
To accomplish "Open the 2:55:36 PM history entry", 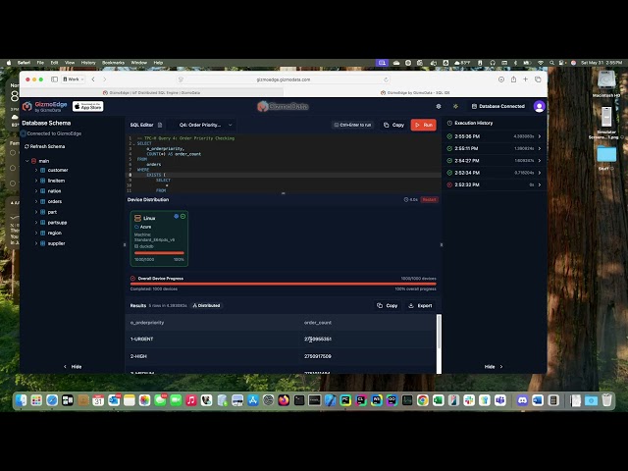I will tap(495, 136).
